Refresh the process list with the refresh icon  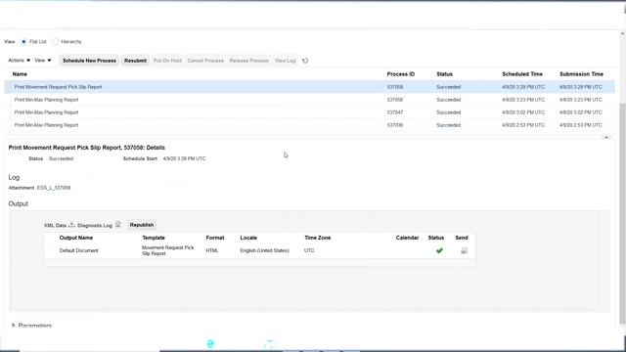point(305,61)
